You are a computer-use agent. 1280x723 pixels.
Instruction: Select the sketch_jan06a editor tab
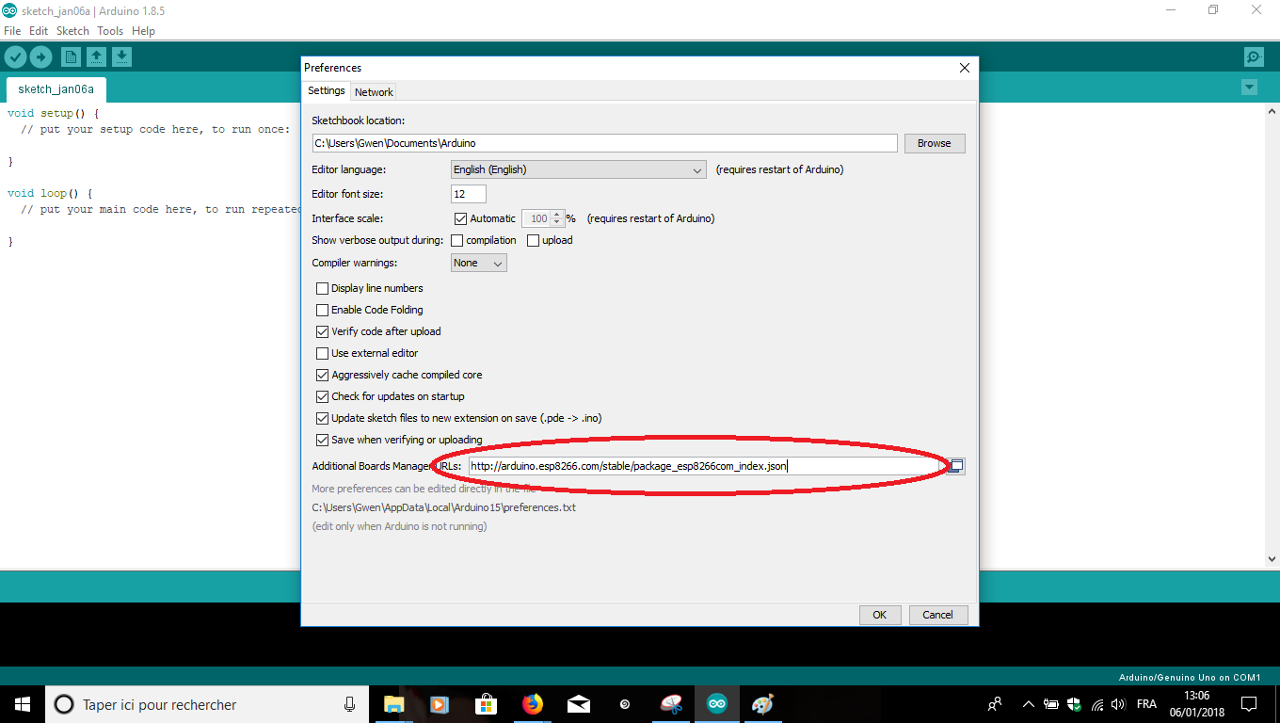tap(56, 89)
